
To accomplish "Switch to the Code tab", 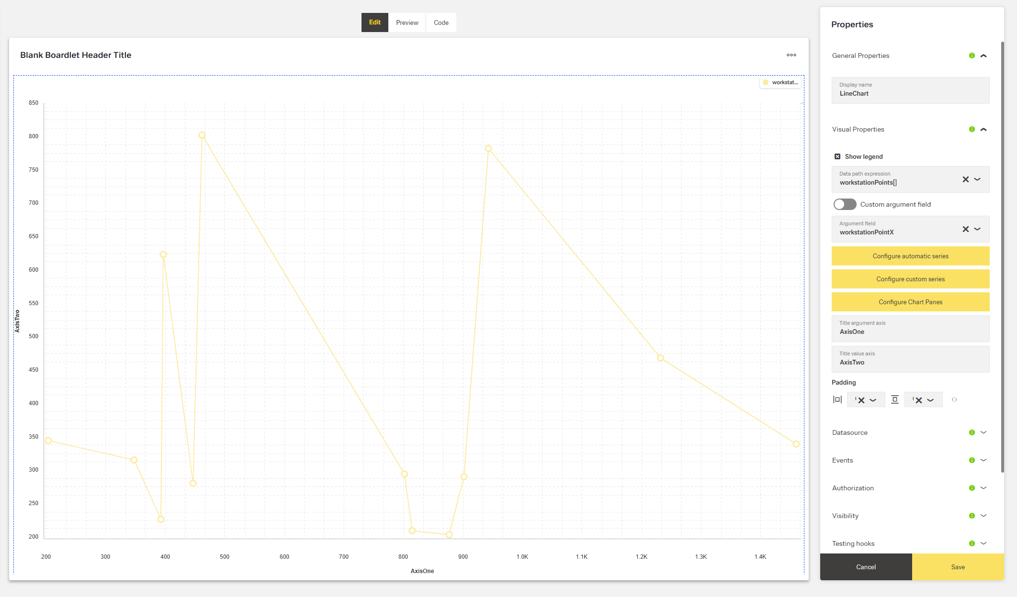I will [441, 22].
